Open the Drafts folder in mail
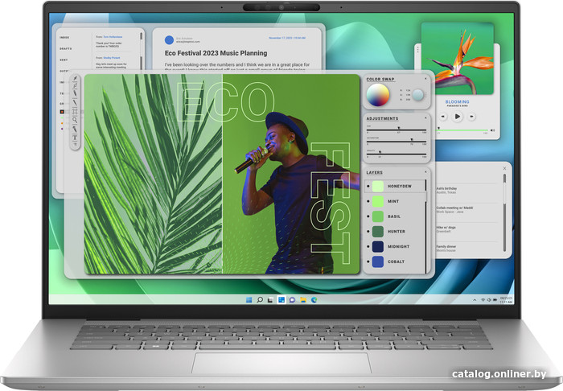563x391 pixels. [66, 48]
